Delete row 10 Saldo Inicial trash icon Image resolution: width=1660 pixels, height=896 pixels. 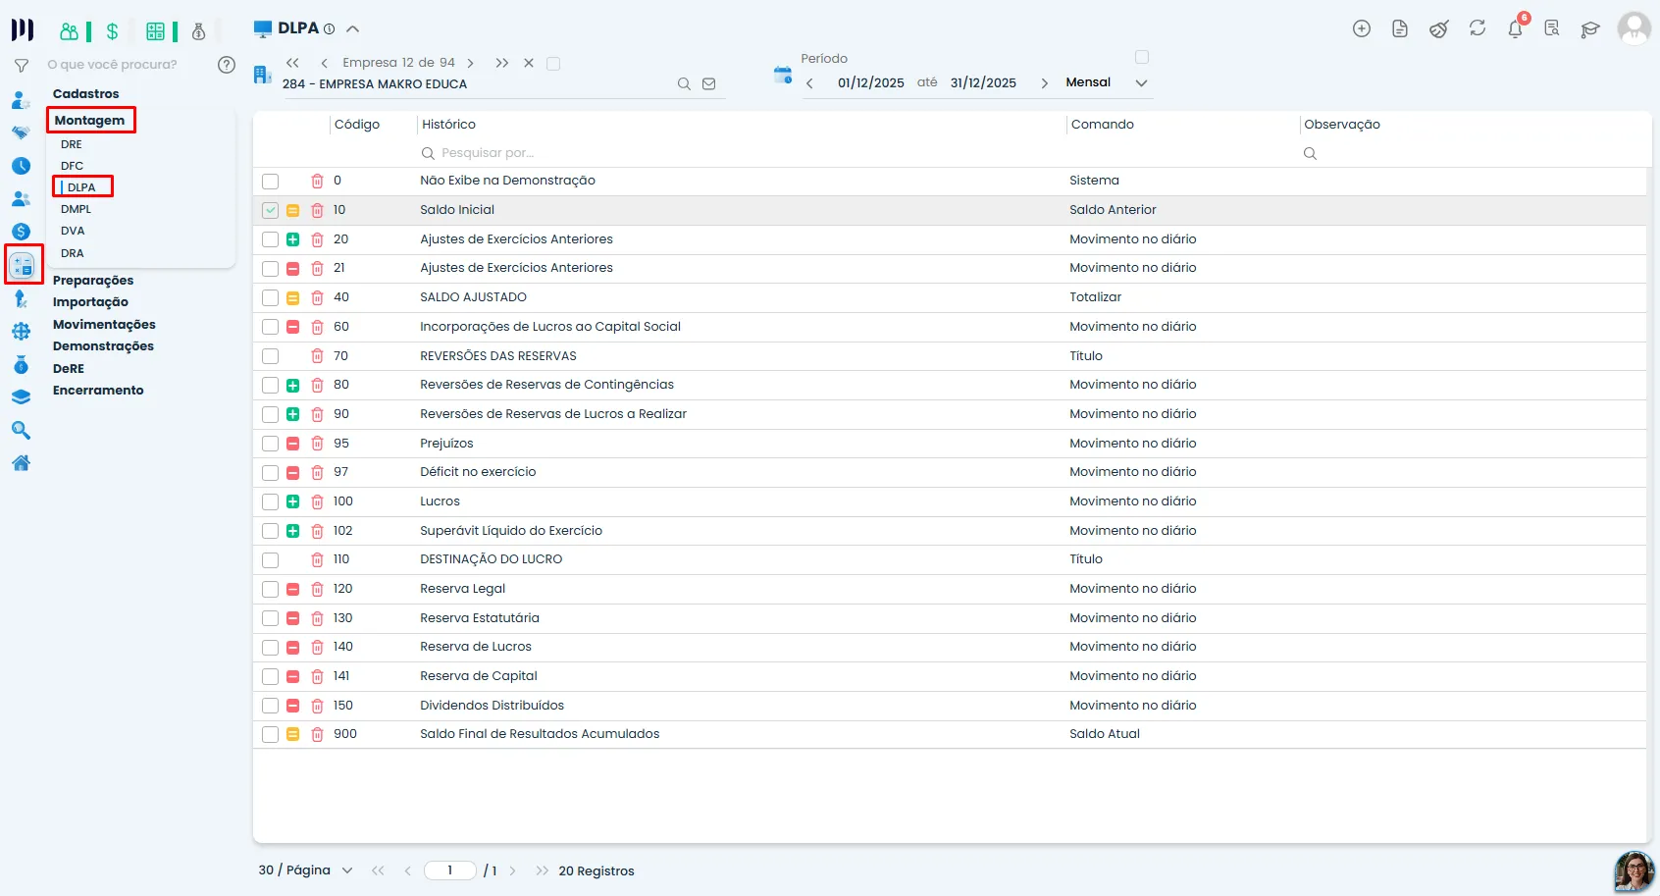[317, 210]
